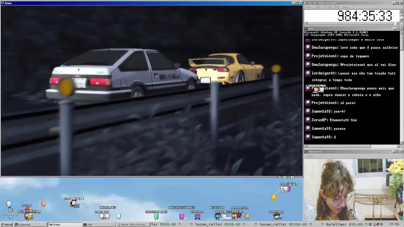Click the pink BRICKNOTHITBACK pixel avatar
This screenshot has width=404, height=227.
(x=182, y=217)
